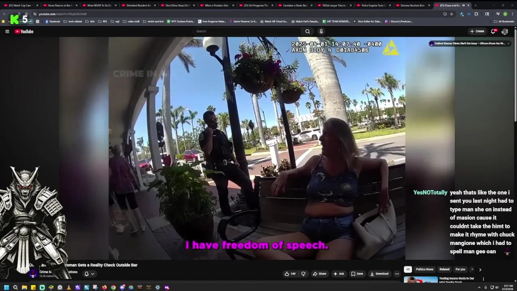Switch to 'Extreme Banshee Kicks' tab

coord(412,5)
